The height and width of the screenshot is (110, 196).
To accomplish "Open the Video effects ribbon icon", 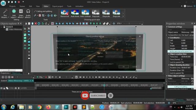I will (x=21, y=11).
